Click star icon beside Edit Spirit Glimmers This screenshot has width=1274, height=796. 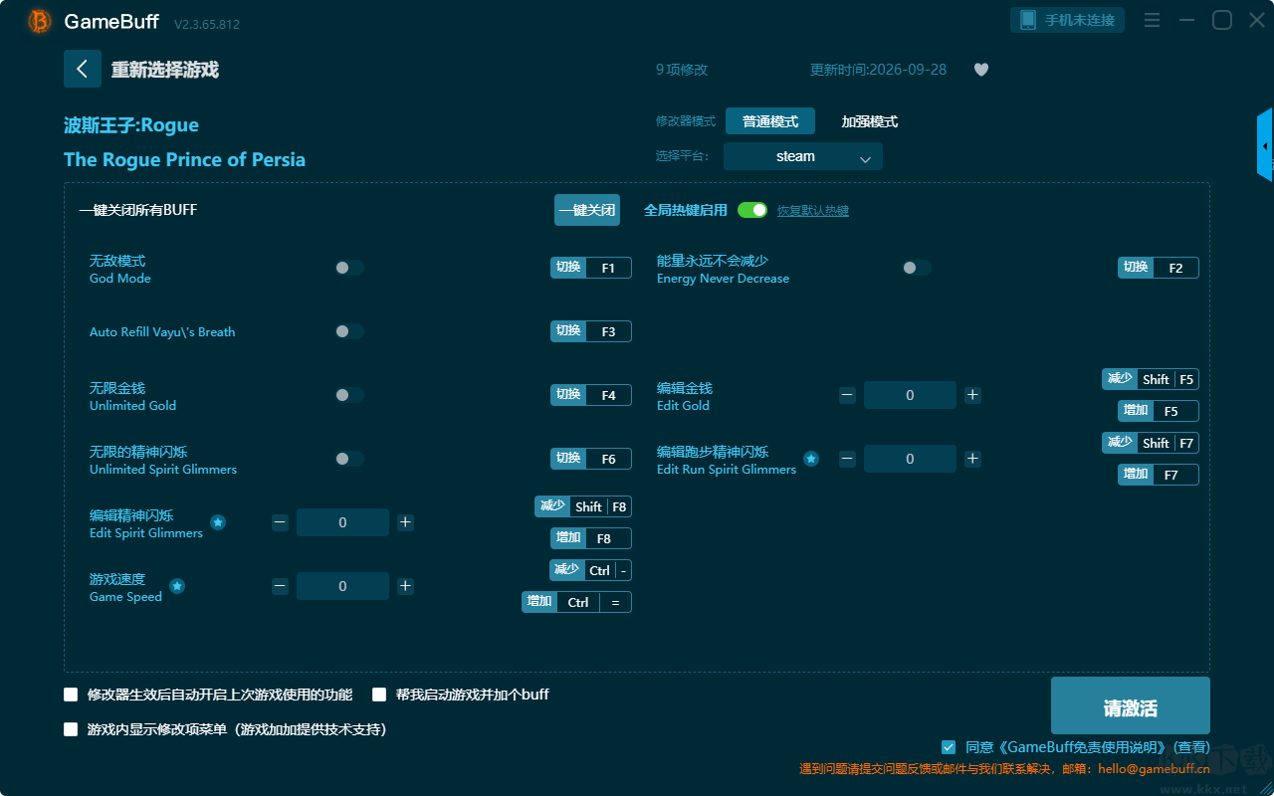(218, 522)
